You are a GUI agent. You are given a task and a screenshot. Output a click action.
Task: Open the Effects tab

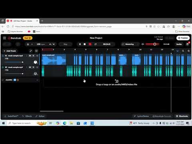pyautogui.click(x=27, y=116)
